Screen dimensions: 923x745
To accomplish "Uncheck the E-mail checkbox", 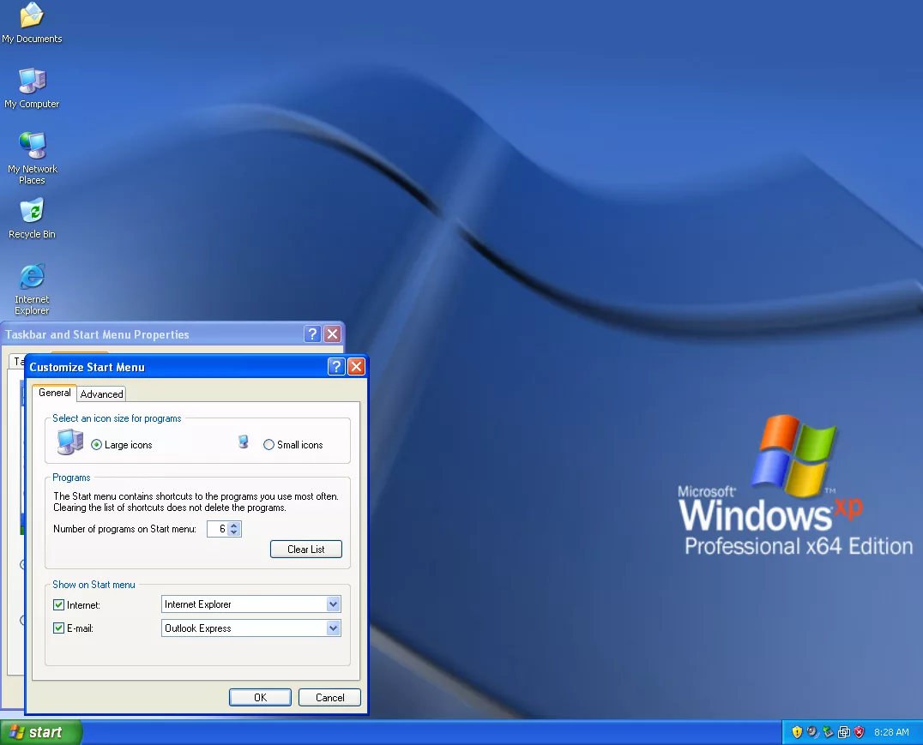I will (58, 628).
